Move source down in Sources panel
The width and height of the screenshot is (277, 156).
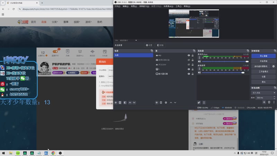(175, 103)
